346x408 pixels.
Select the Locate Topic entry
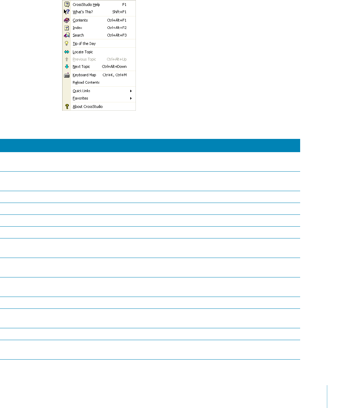[x=99, y=52]
